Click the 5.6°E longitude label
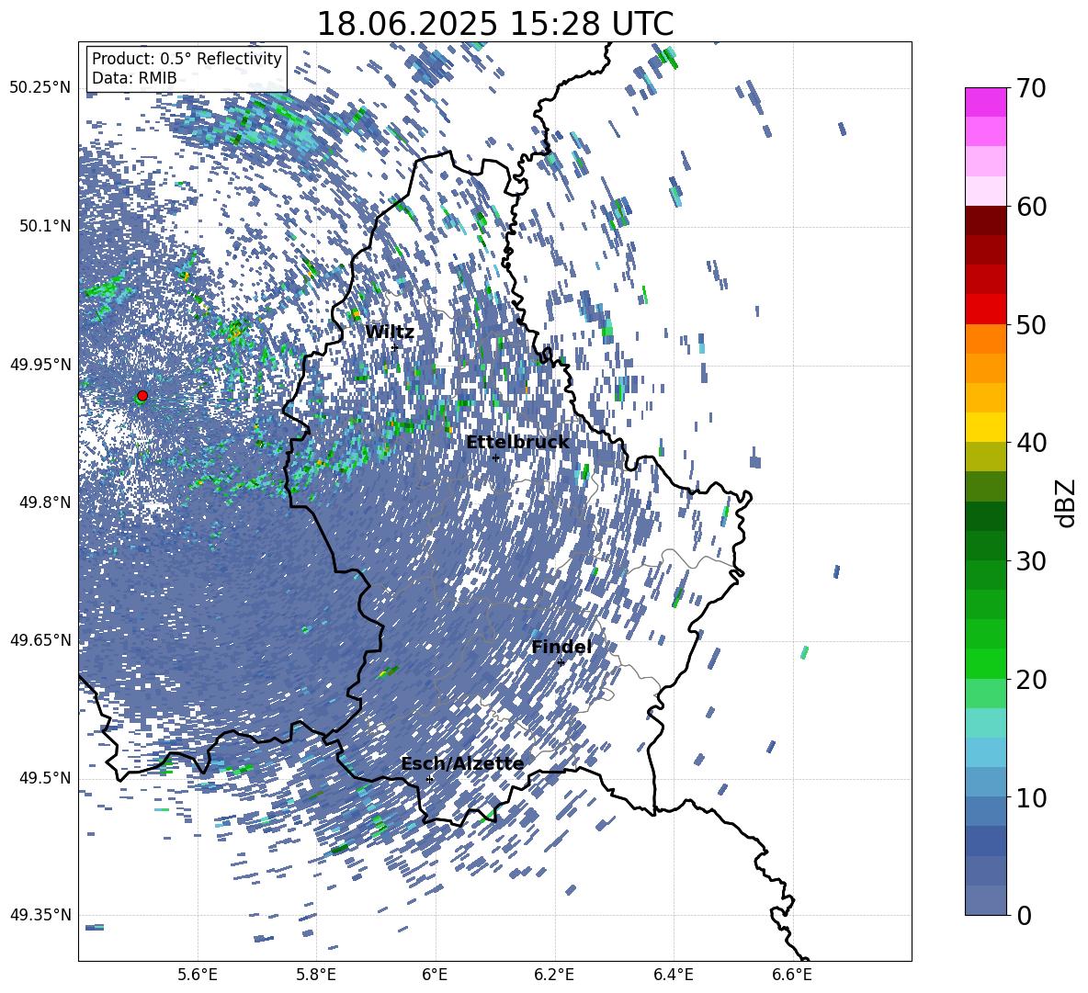The image size is (1088, 993). (x=198, y=976)
